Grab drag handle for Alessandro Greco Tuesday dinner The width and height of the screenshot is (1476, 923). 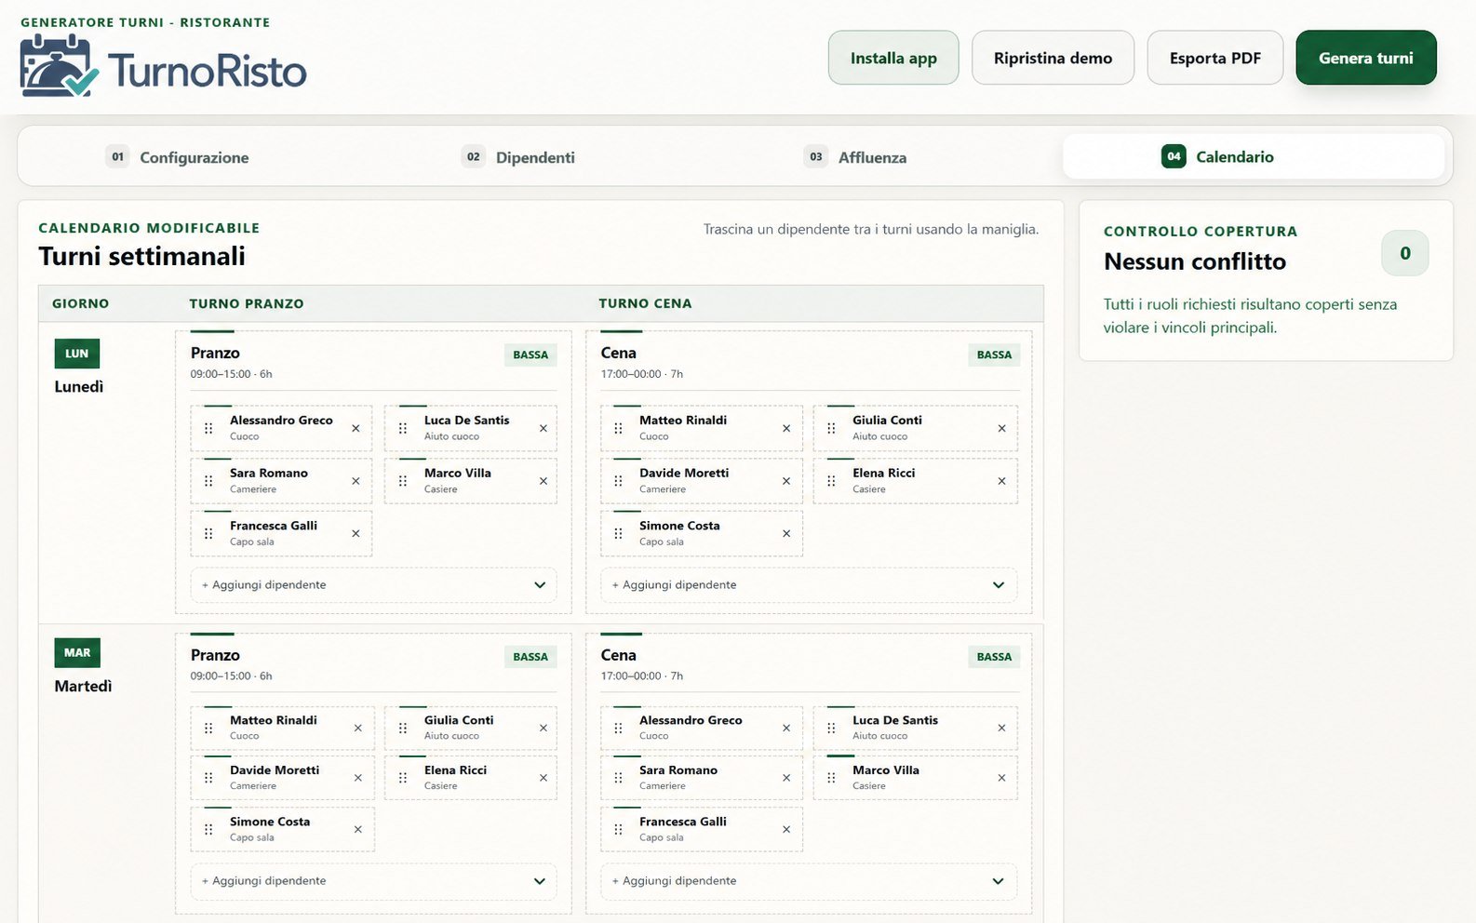coord(618,728)
